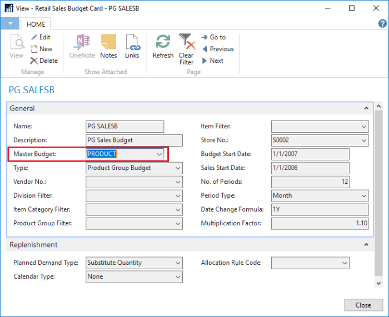Image resolution: width=389 pixels, height=317 pixels.
Task: Open the Master Budget dropdown
Action: 159,154
